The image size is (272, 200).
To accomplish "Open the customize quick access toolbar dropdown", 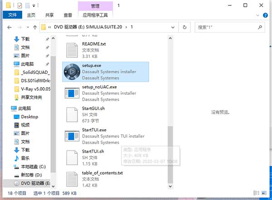I will (x=34, y=6).
